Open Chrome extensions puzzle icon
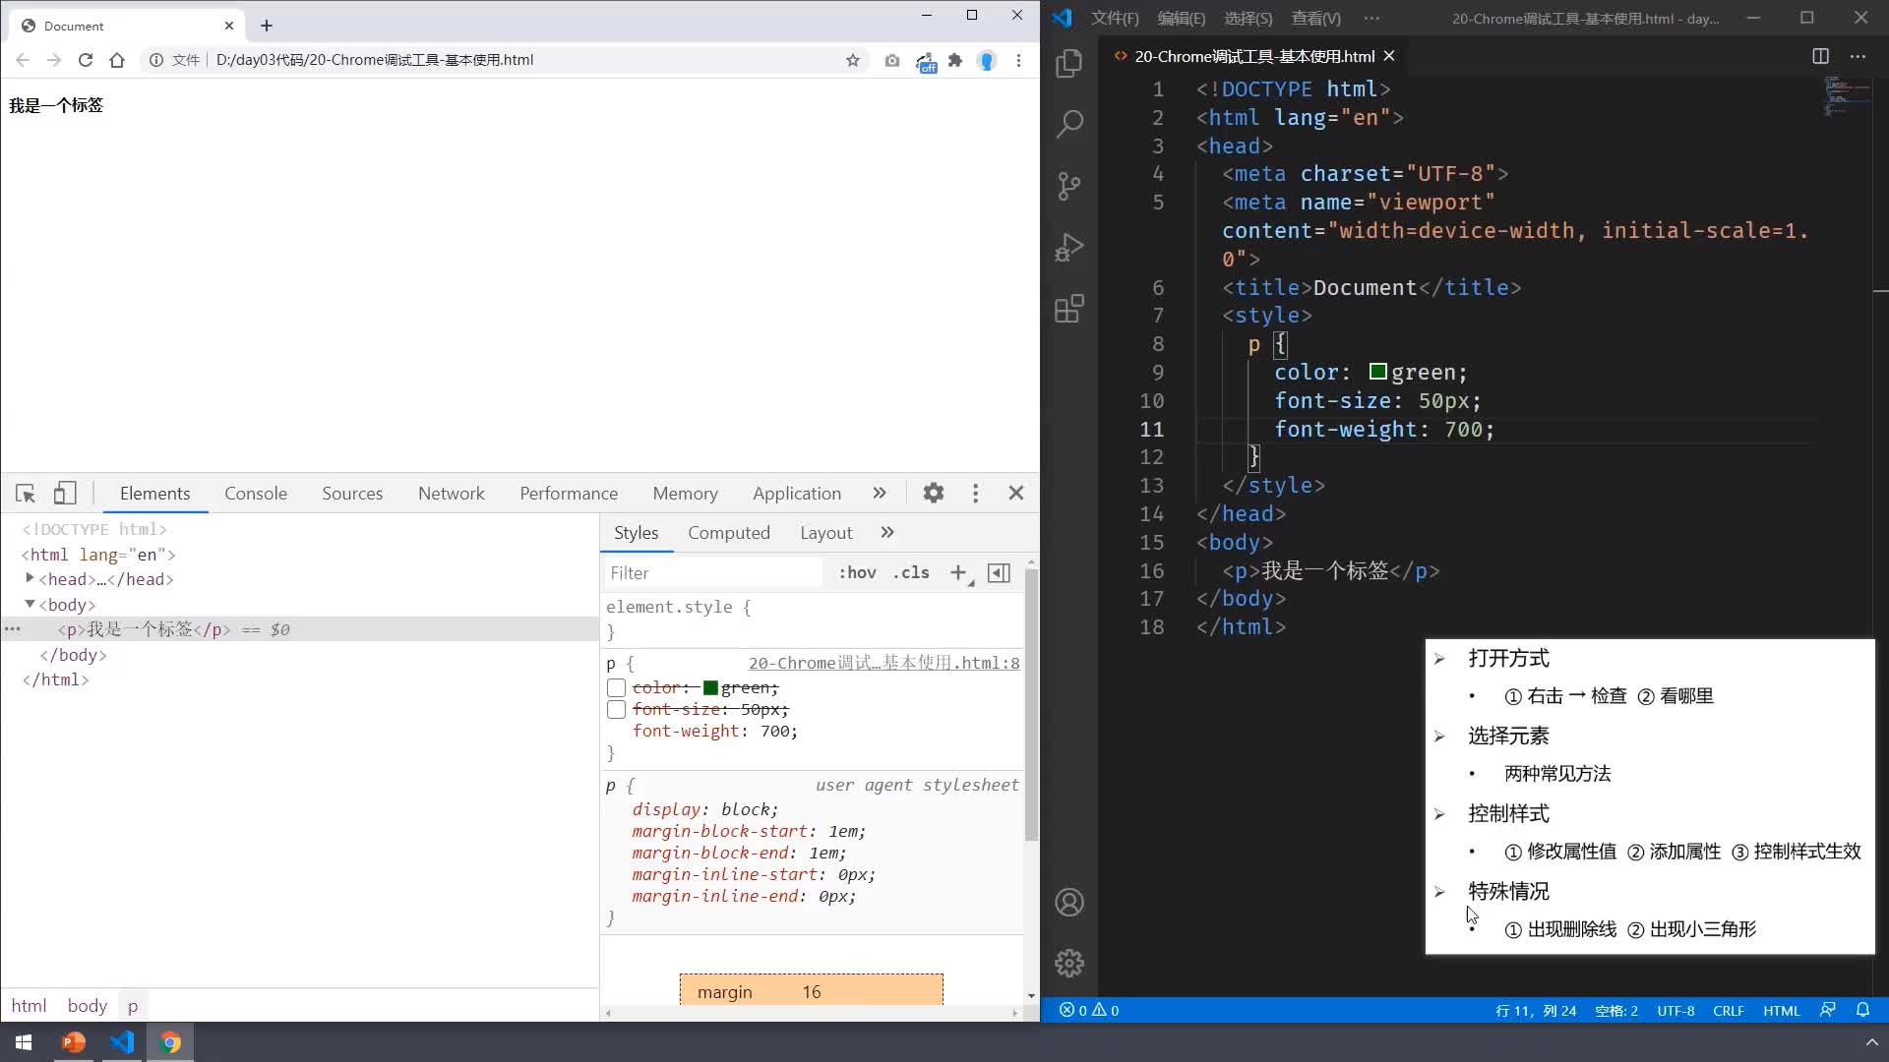The height and width of the screenshot is (1062, 1889). (x=955, y=60)
